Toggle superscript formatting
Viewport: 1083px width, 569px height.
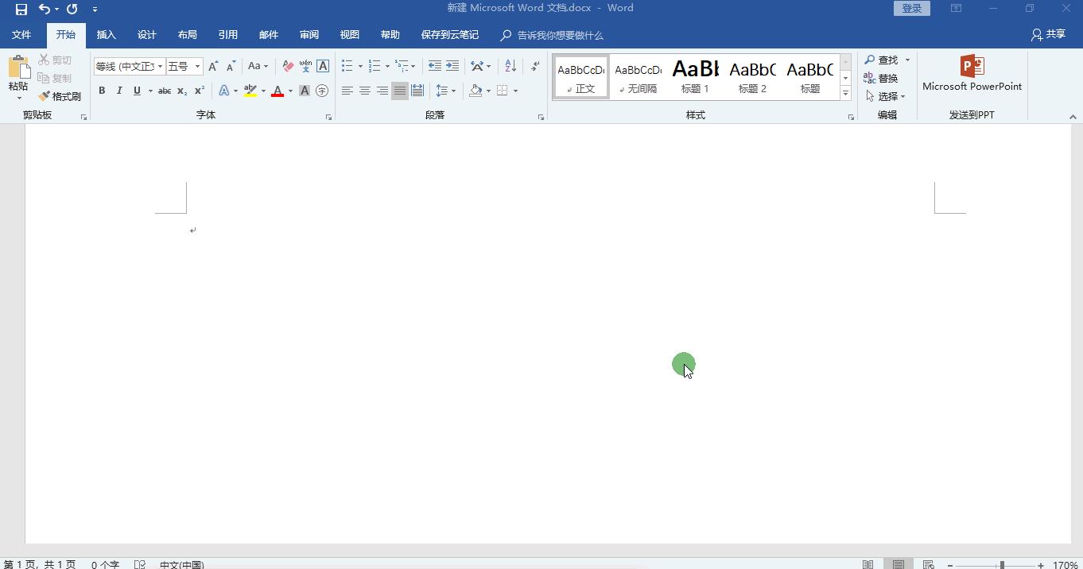(200, 91)
